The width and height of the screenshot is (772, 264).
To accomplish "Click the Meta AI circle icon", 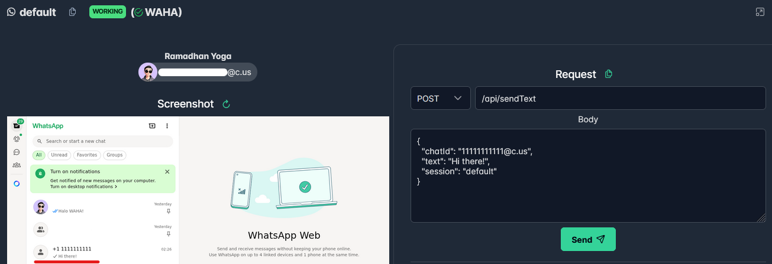I will pyautogui.click(x=17, y=184).
